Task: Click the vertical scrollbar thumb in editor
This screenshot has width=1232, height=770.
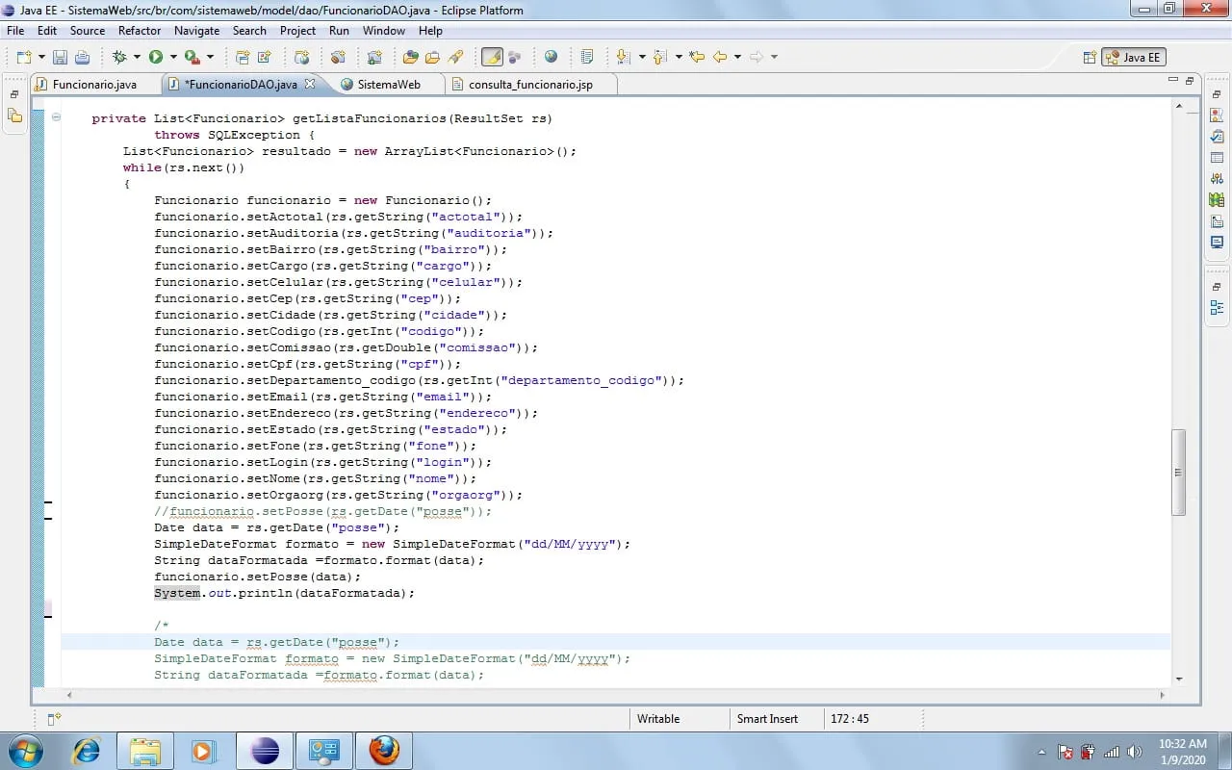Action: coord(1178,472)
